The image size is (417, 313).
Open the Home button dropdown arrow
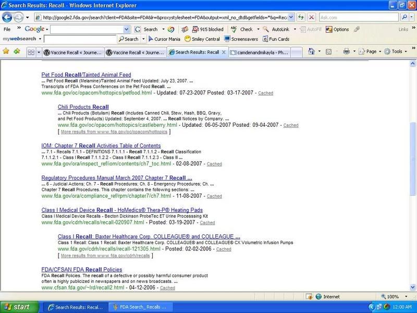[320, 51]
